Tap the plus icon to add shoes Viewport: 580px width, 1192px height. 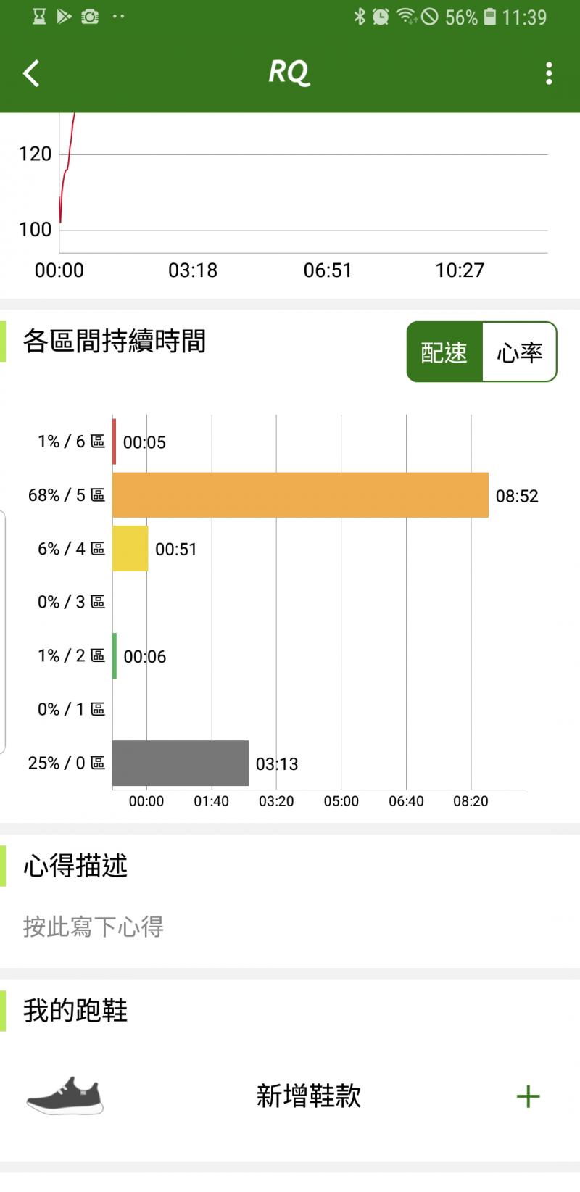click(528, 1096)
